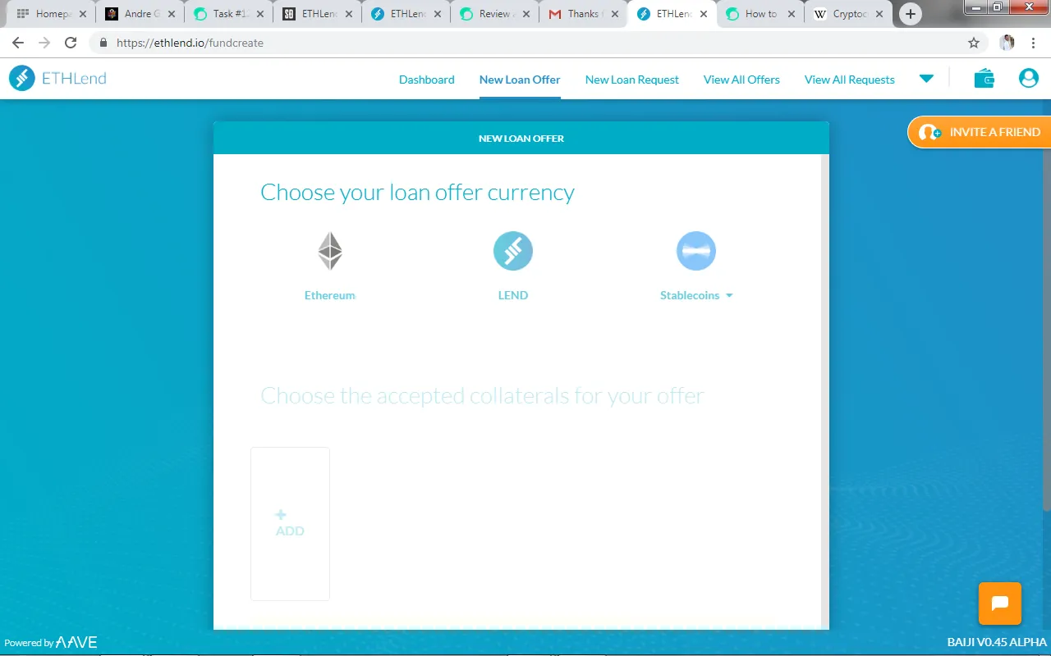Open View All Offers

pos(741,80)
